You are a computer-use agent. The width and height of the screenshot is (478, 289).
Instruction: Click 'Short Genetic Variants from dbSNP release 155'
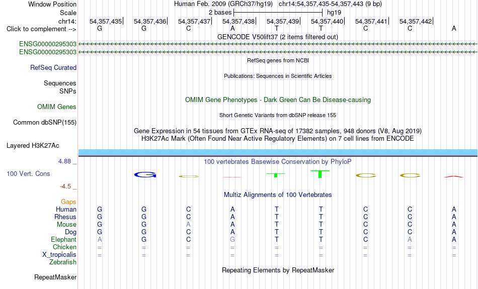tap(278, 115)
